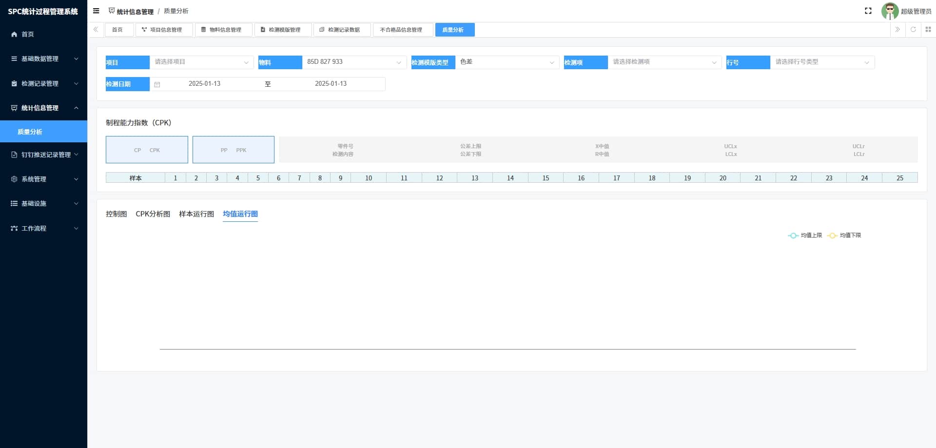
Task: Expand the 工作流程 menu
Action: coord(76,228)
